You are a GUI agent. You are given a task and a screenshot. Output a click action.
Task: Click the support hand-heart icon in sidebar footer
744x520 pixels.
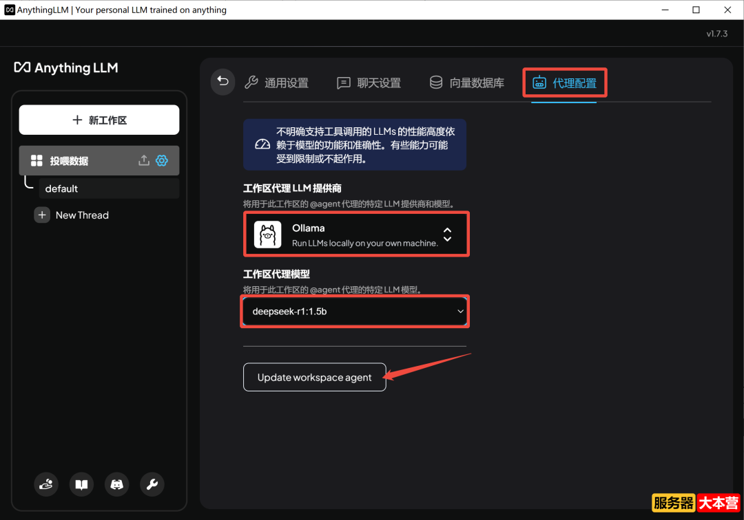46,484
